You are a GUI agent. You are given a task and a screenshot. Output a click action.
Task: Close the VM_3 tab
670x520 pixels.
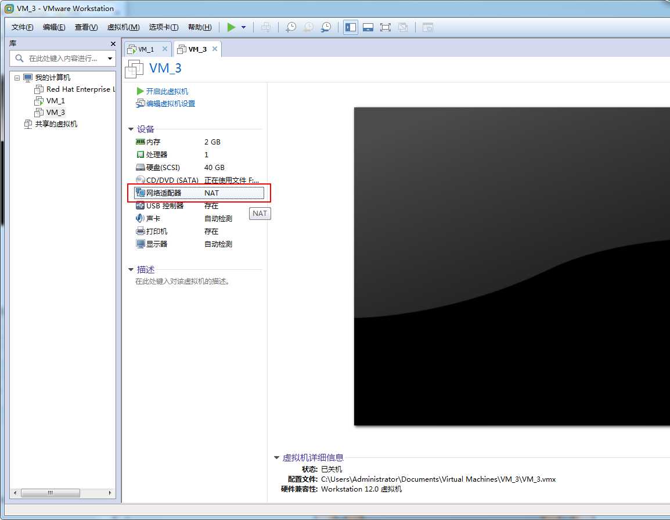215,49
